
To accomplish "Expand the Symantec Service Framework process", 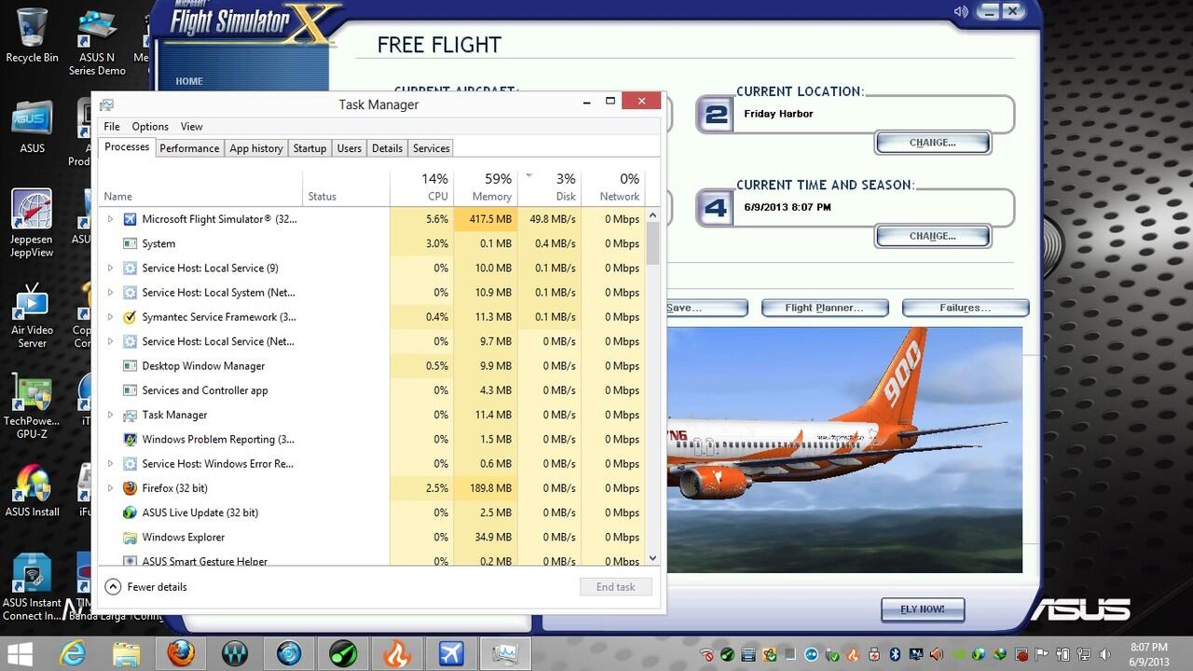I will [110, 317].
